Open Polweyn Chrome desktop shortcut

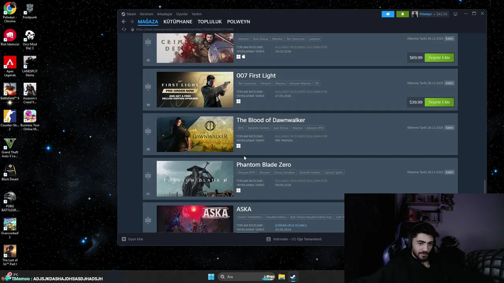(10, 13)
